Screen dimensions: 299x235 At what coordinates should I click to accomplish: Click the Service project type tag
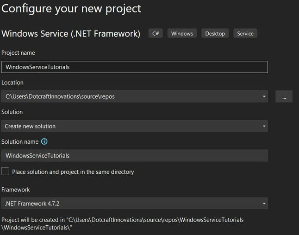click(x=245, y=33)
